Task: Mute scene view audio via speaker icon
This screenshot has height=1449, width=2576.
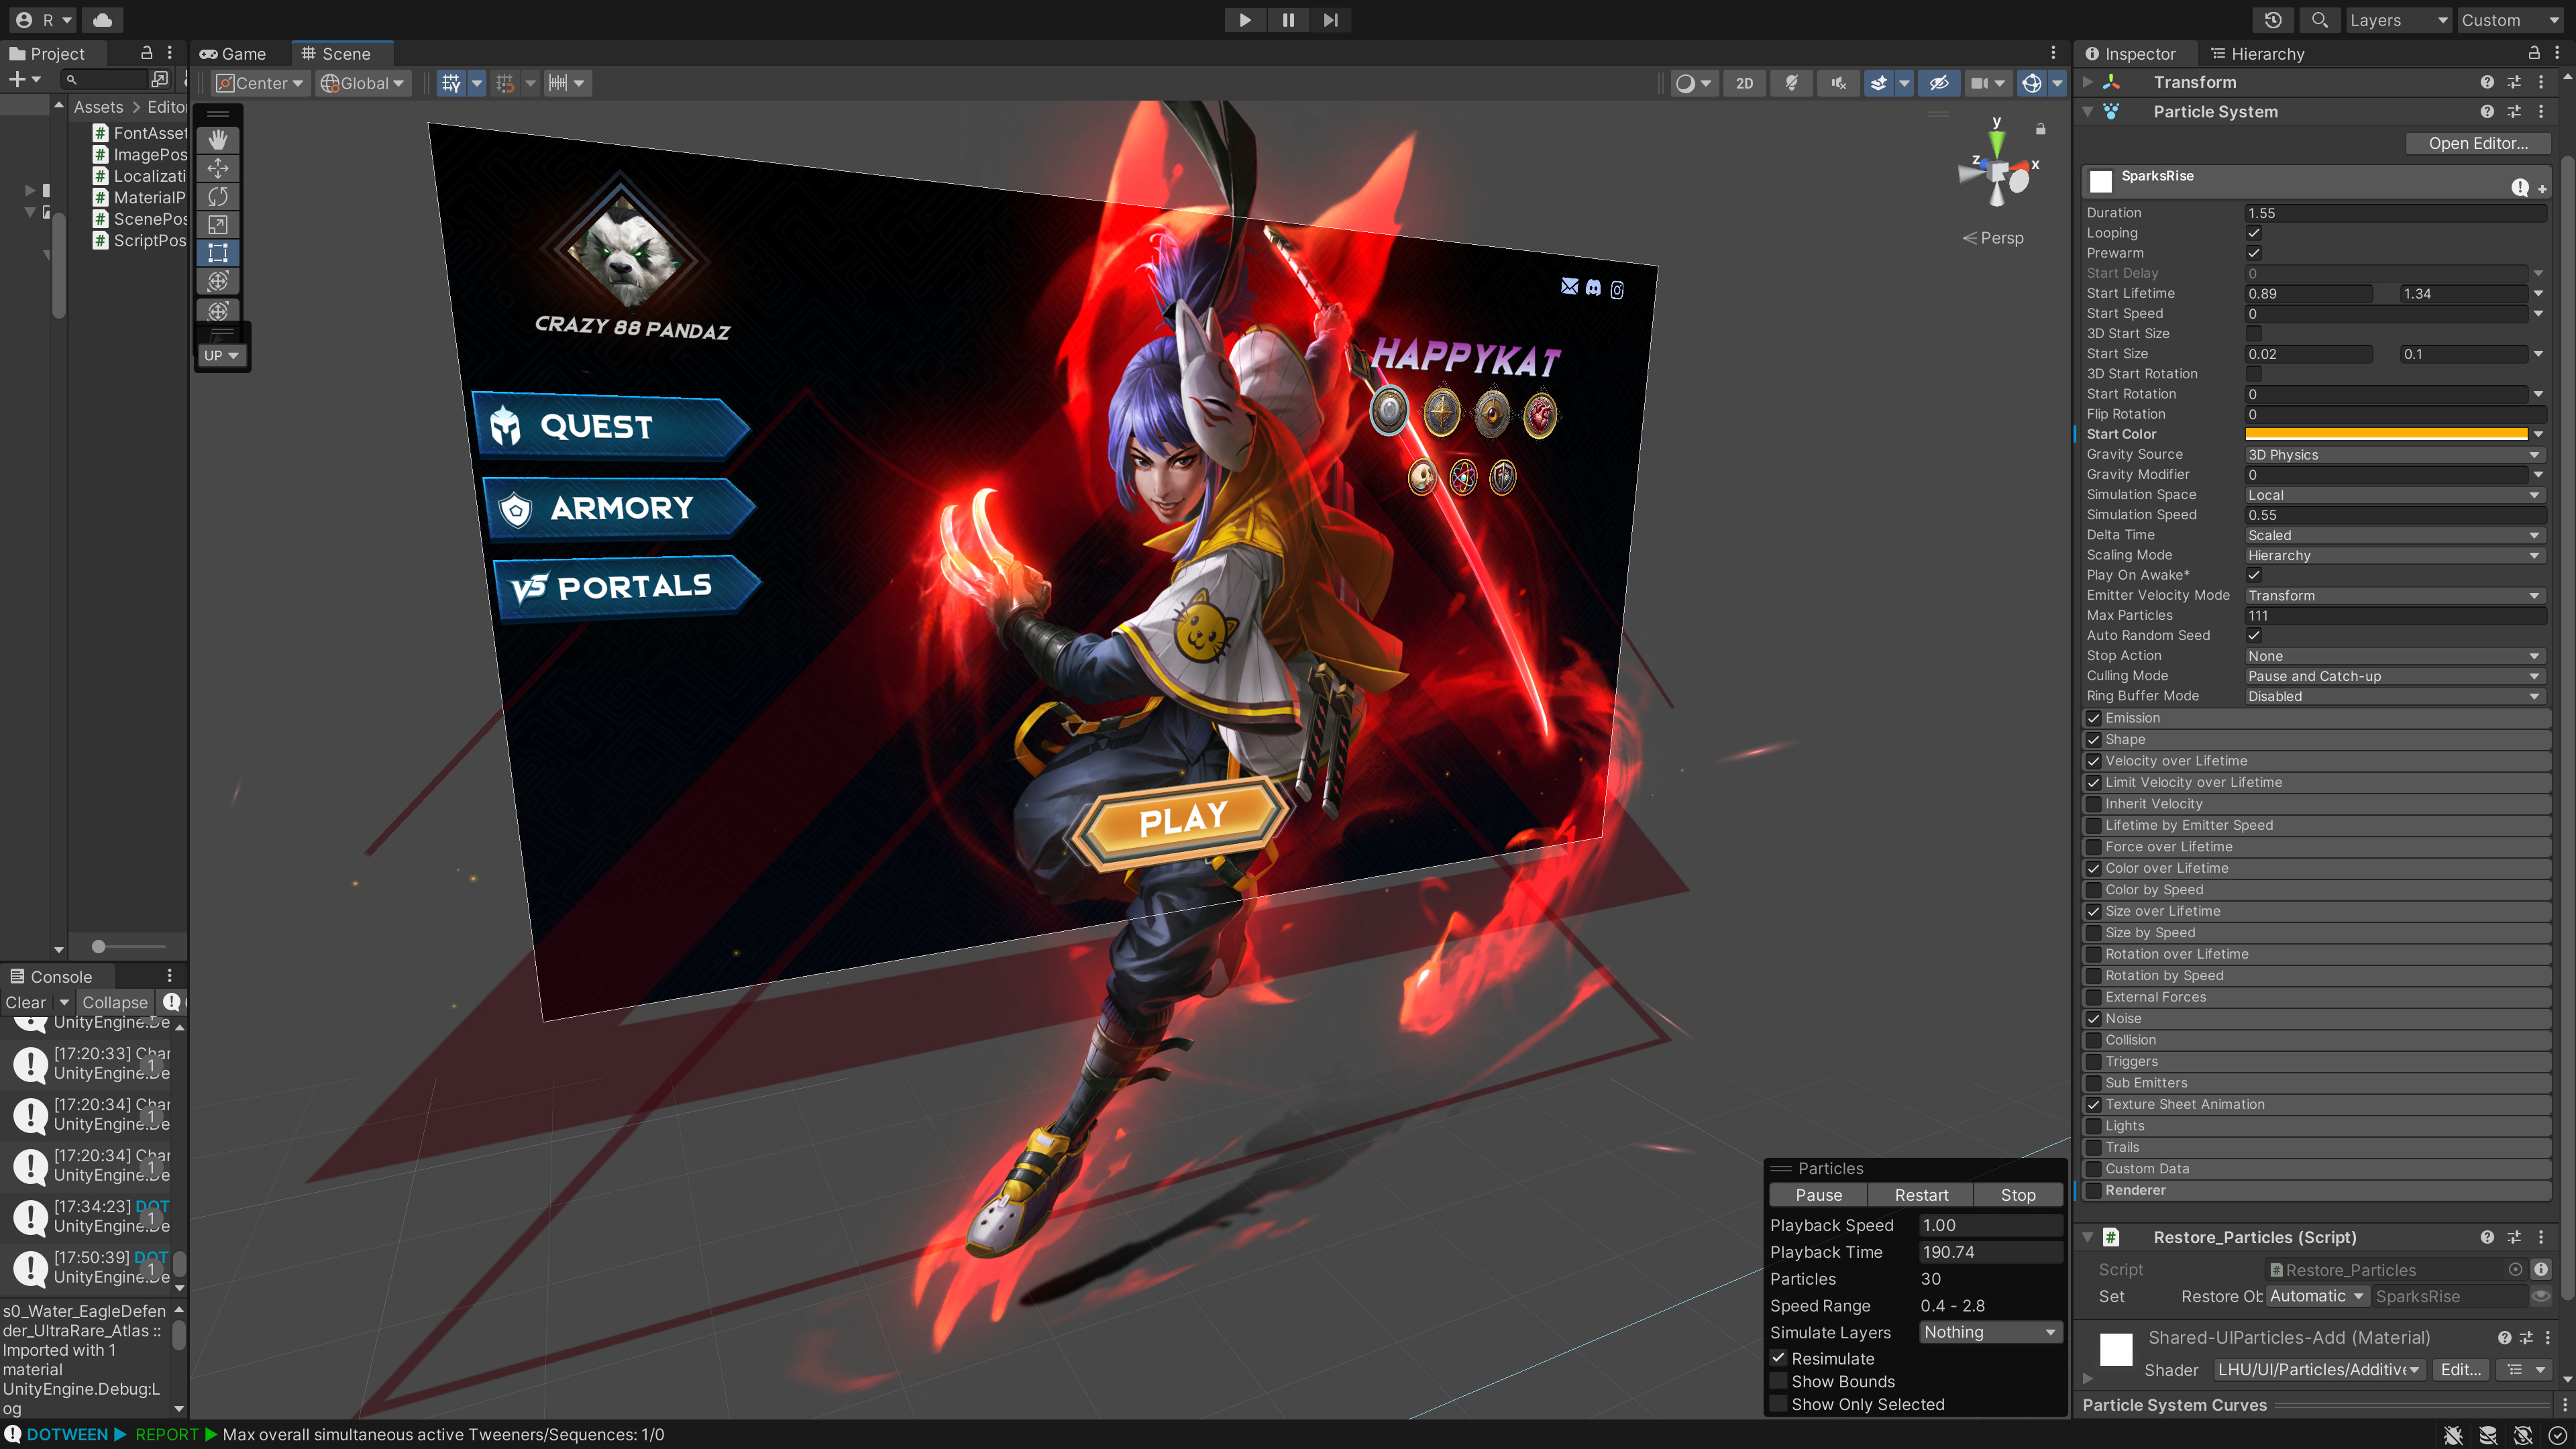Action: coord(1838,83)
